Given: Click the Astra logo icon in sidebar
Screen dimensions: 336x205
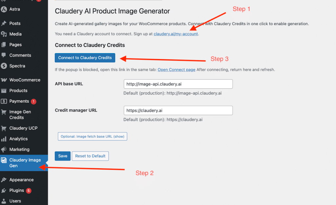Looking at the screenshot, I should point(4,9).
